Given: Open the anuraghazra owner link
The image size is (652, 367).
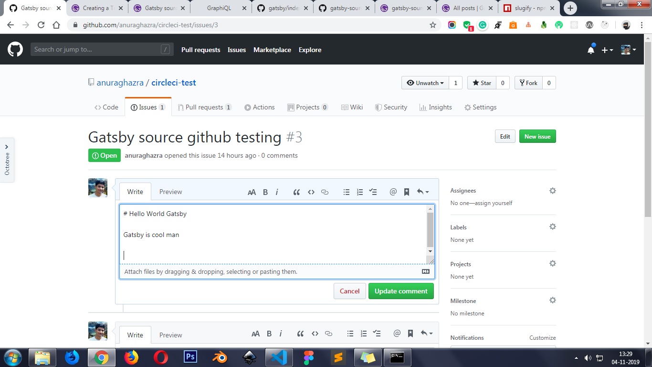Looking at the screenshot, I should click(x=120, y=83).
